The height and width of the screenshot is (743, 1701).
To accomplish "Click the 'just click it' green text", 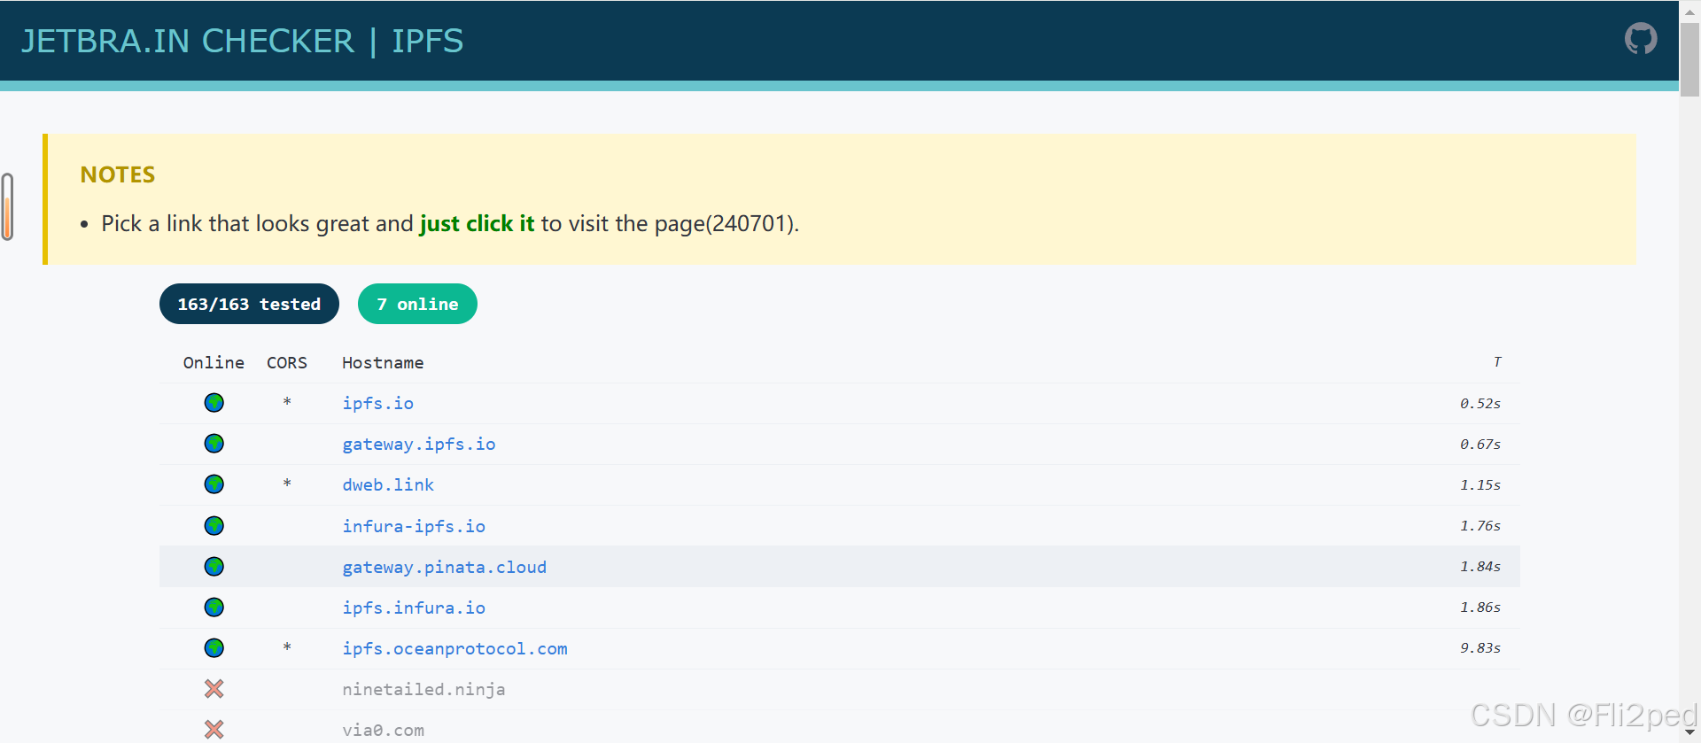I will pyautogui.click(x=477, y=223).
